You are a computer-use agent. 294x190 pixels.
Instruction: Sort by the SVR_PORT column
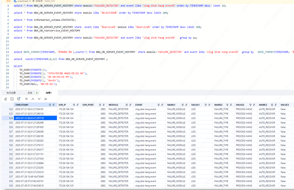104,105
